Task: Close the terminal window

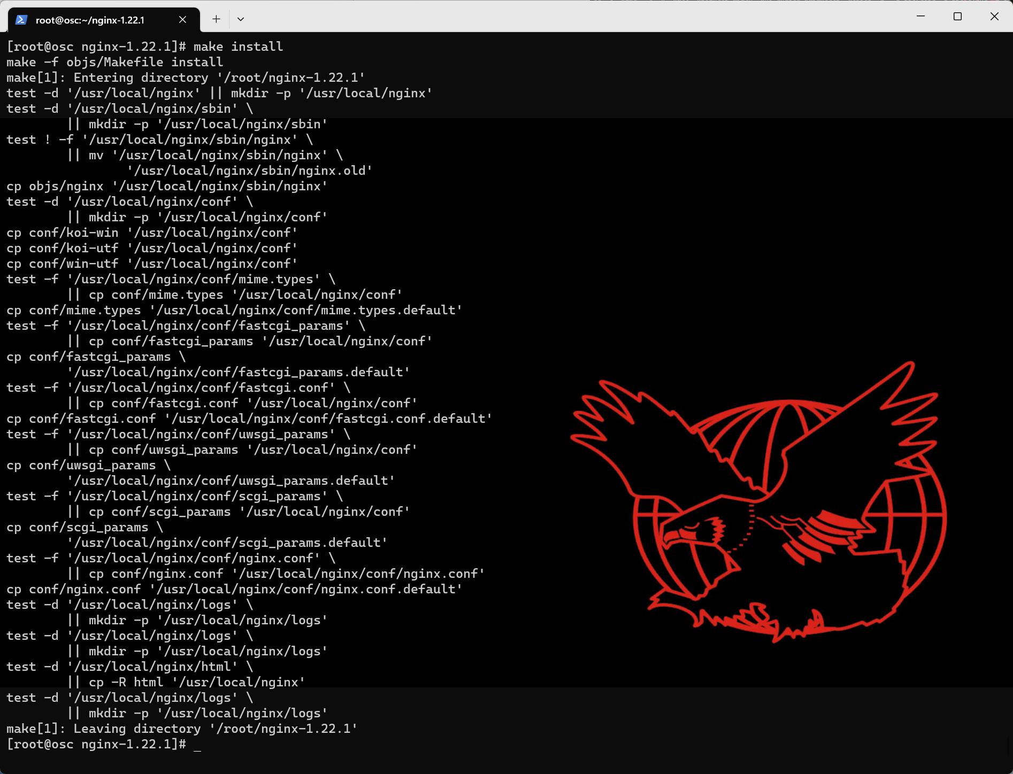Action: click(x=994, y=17)
